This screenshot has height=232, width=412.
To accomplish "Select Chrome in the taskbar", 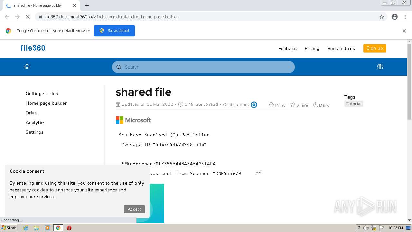I will click(58, 228).
